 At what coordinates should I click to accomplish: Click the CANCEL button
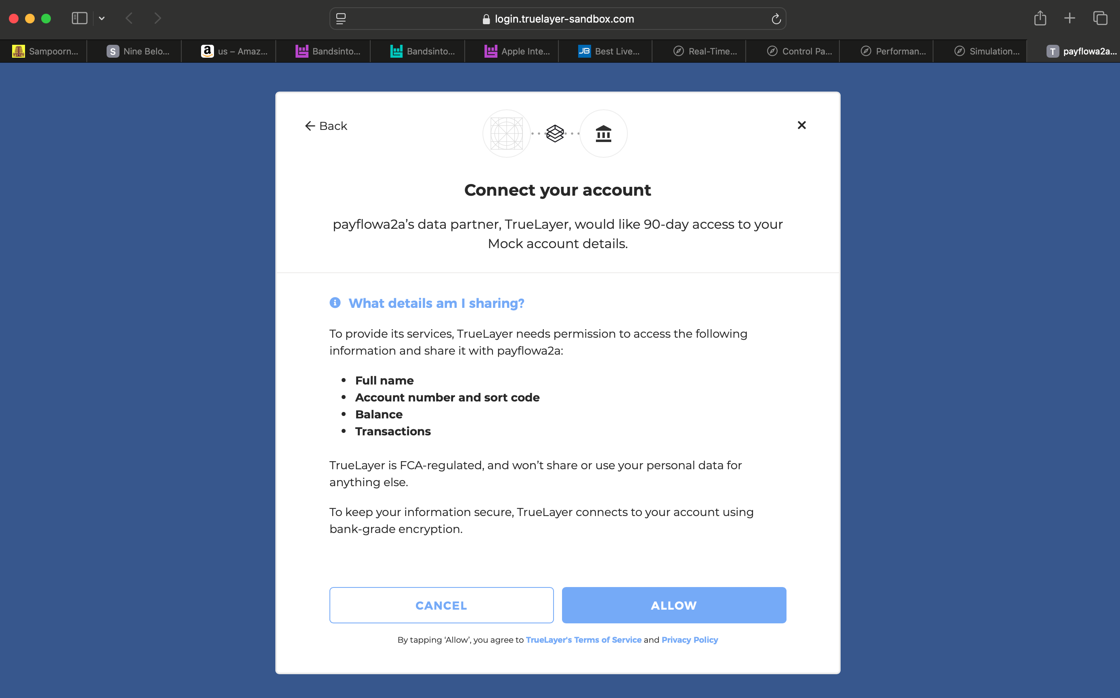[441, 605]
